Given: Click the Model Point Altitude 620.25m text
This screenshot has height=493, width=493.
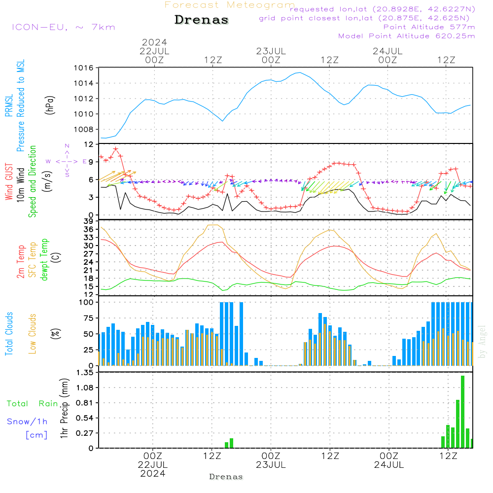Looking at the screenshot, I should [x=407, y=36].
